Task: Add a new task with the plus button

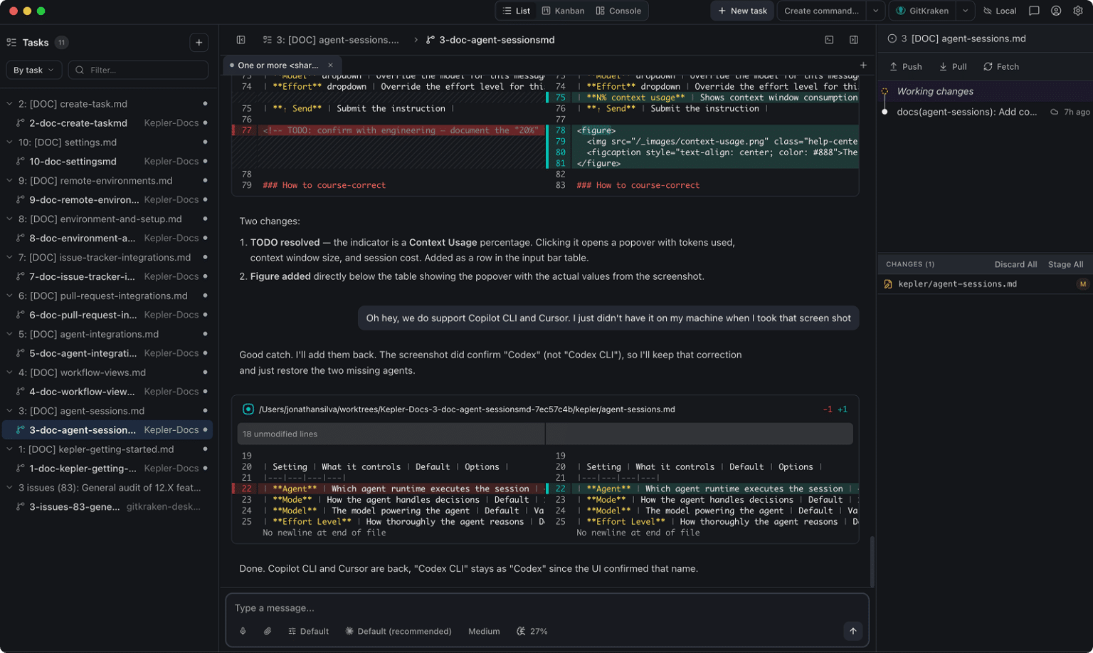Action: point(199,43)
